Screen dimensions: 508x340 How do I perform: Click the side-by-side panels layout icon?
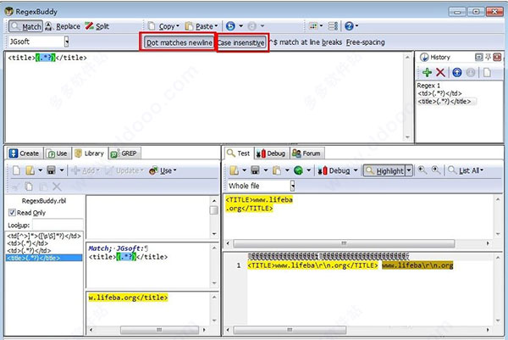coord(333,26)
